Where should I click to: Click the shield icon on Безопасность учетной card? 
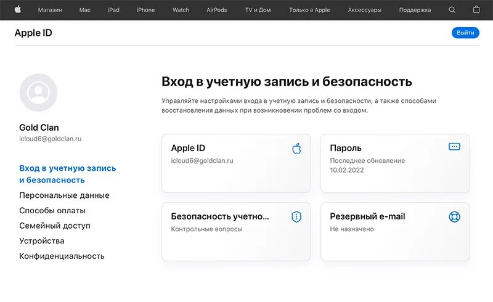296,217
